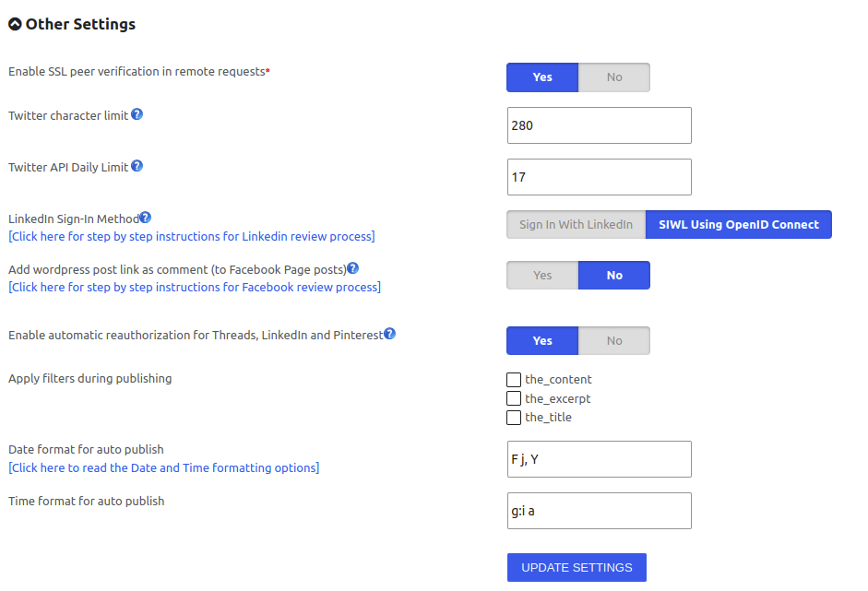The height and width of the screenshot is (591, 868).
Task: Open help icon for Twitter API Daily Limit
Action: (137, 165)
